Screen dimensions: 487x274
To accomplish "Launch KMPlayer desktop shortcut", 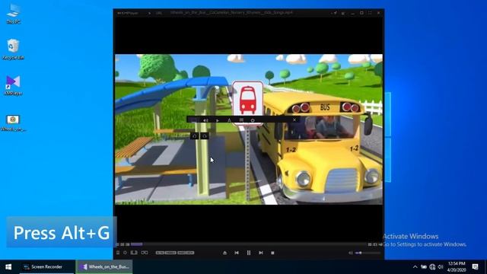I will (14, 85).
